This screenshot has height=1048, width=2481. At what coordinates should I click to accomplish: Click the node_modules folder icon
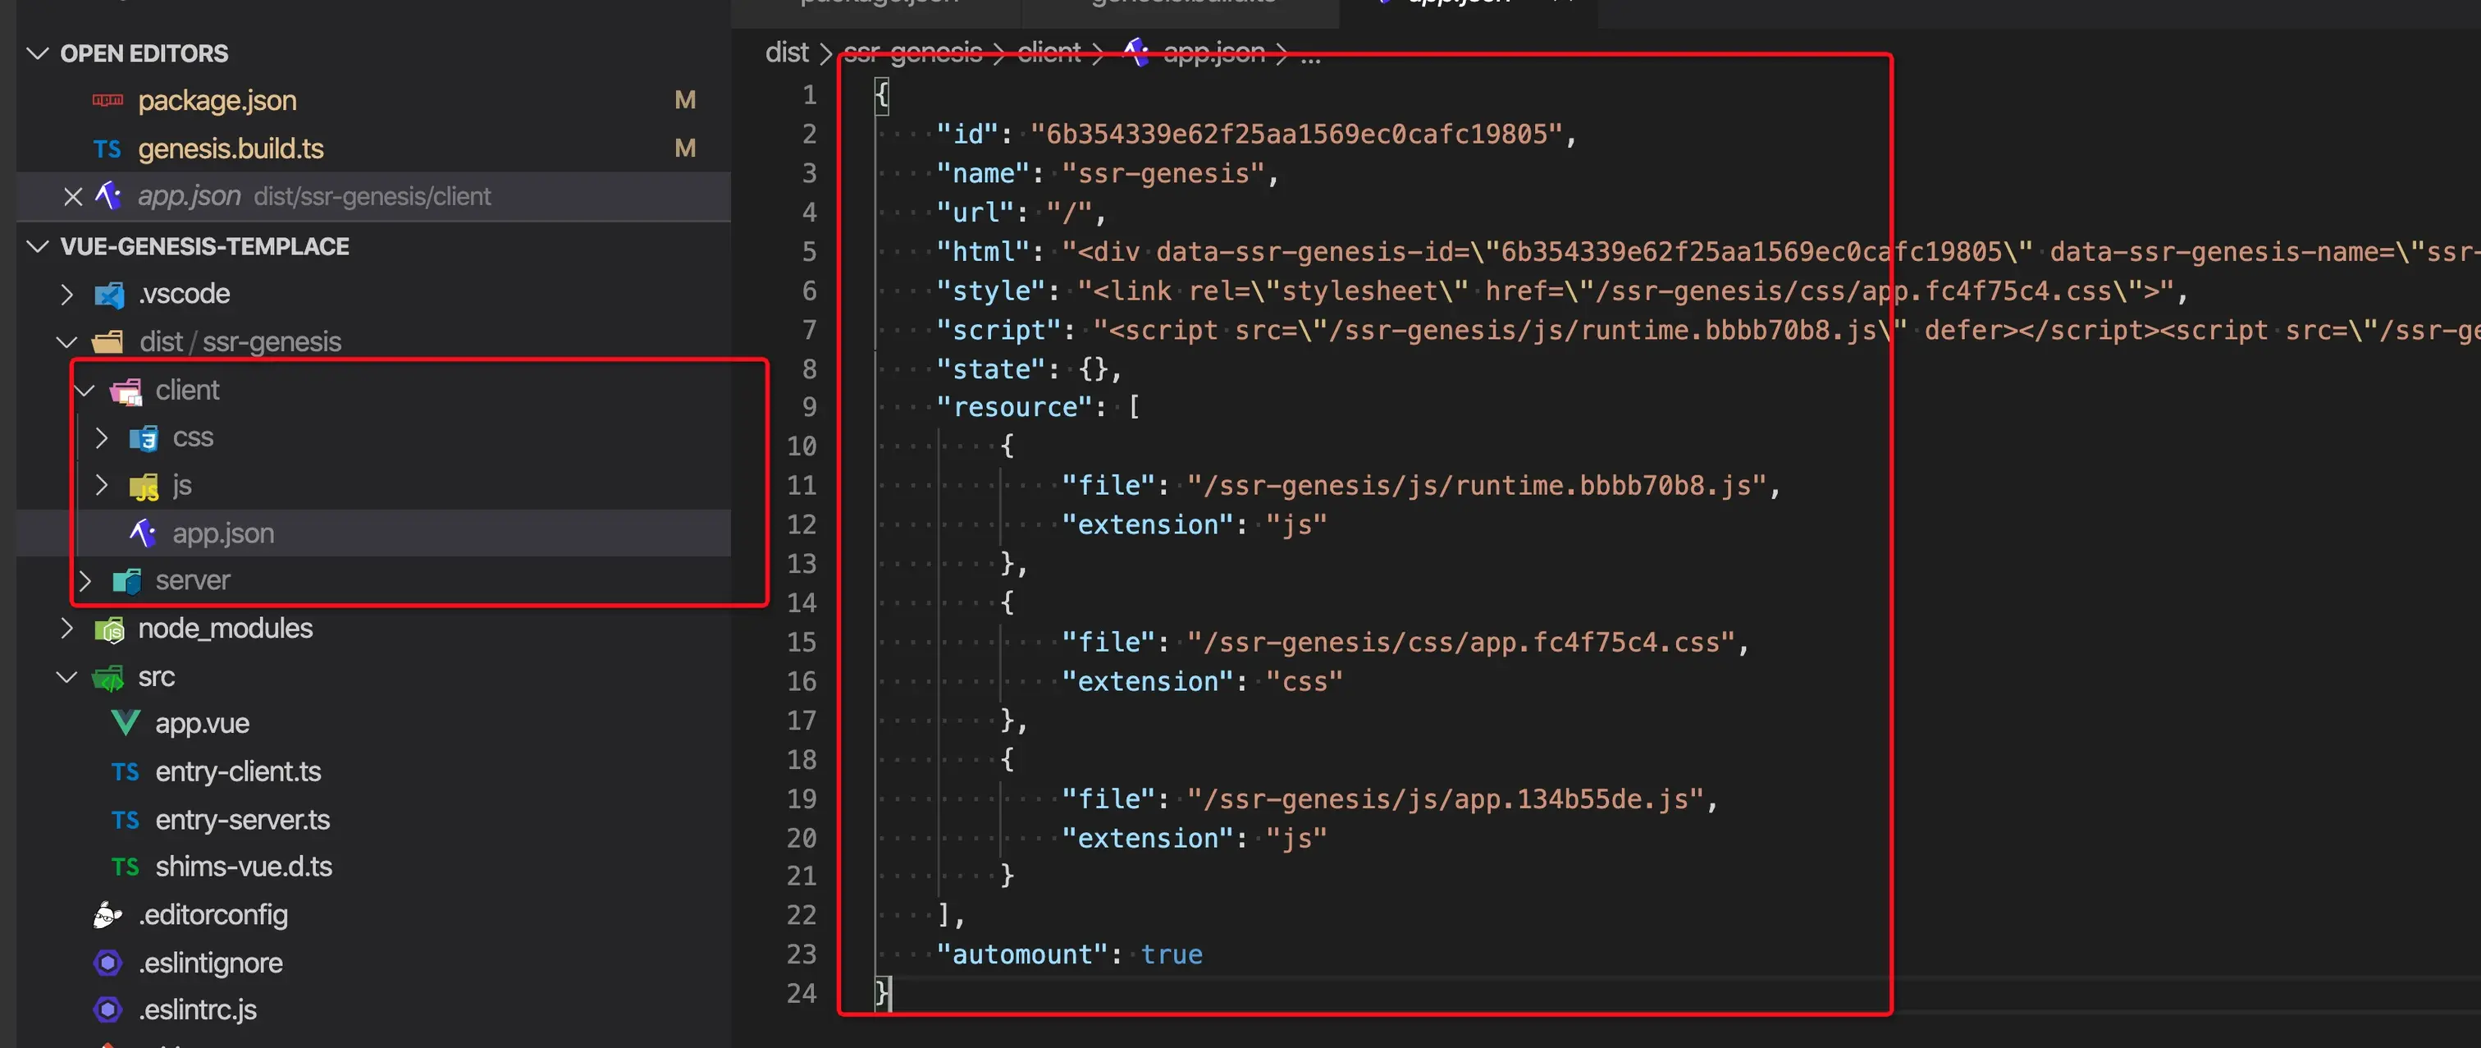coord(109,629)
